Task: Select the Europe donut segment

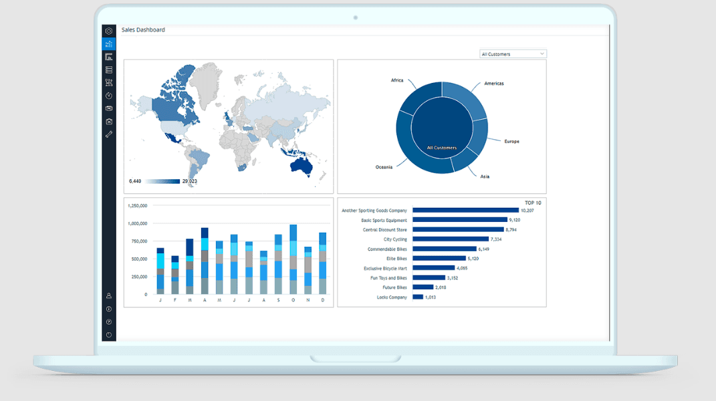Action: pos(479,137)
